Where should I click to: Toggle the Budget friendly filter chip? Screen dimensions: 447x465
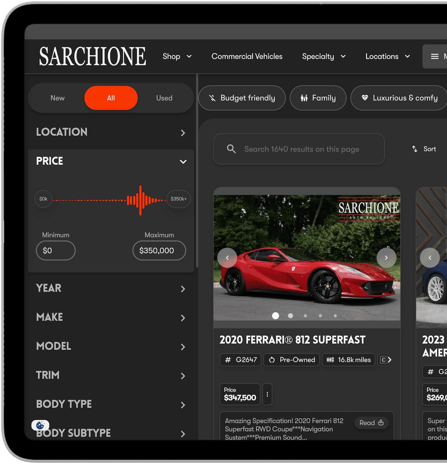point(242,98)
